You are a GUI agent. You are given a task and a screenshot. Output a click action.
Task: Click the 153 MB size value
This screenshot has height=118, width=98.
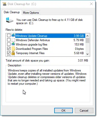tap(79, 45)
